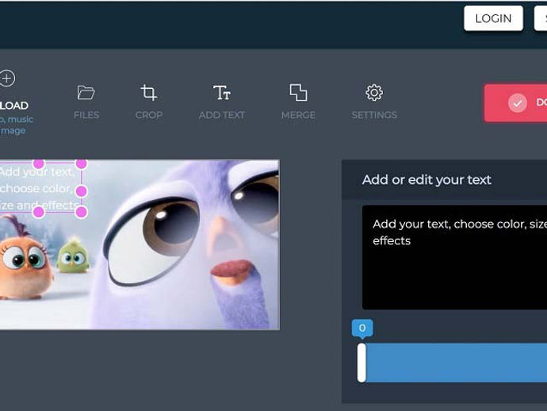547x411 pixels.
Task: Click the ADD TEXT label
Action: 221,115
